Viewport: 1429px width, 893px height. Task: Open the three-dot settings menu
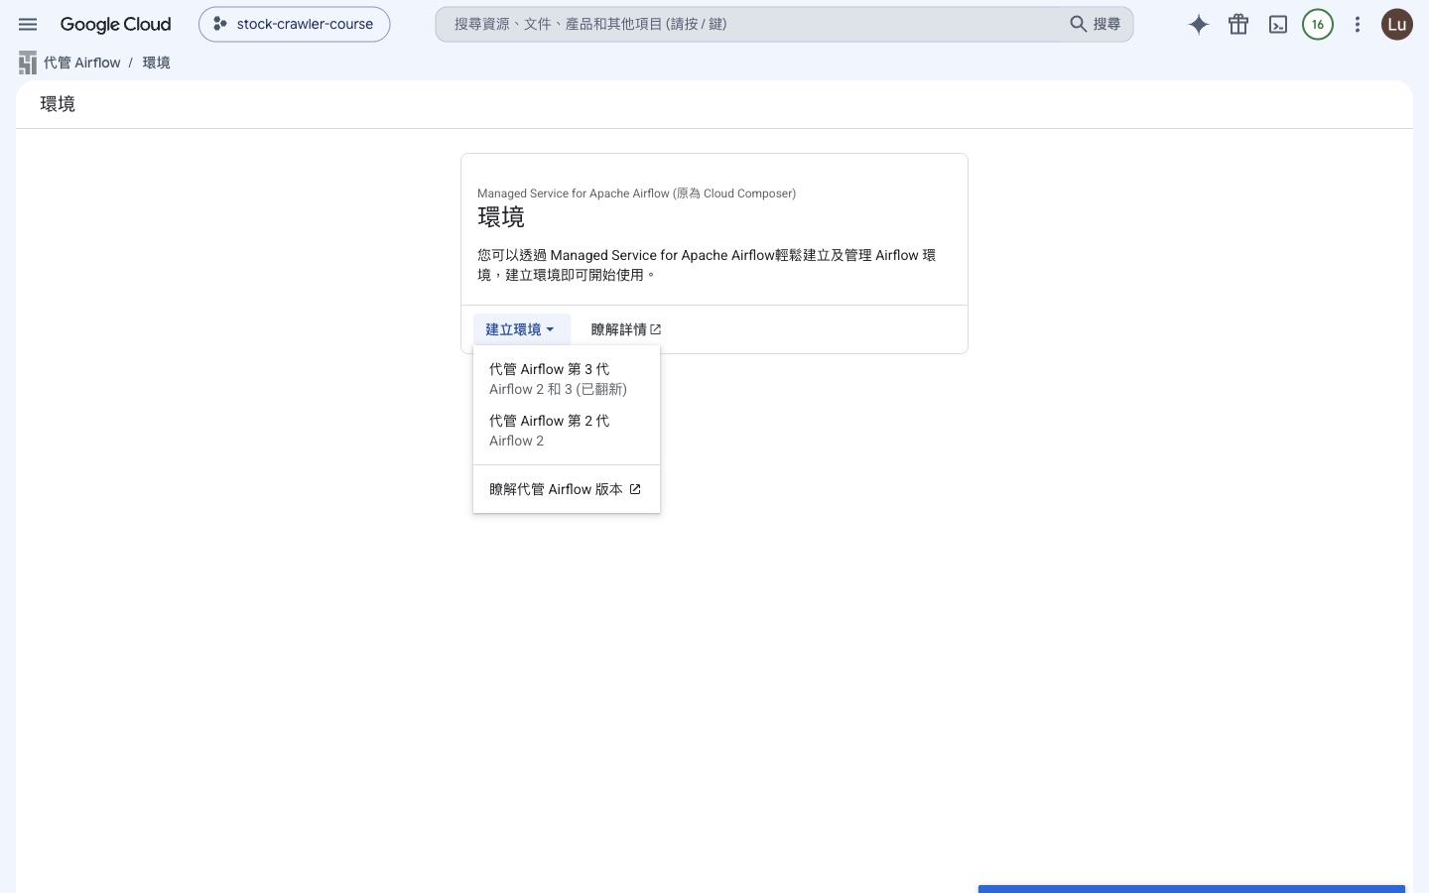click(x=1358, y=25)
